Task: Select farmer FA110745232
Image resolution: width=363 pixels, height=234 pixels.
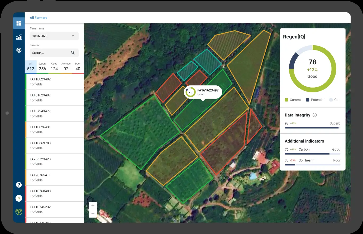Action: (54, 210)
